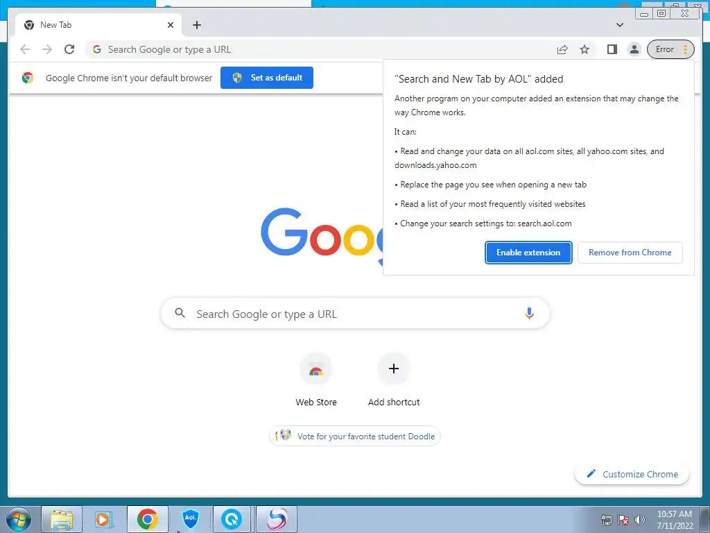Open Customize Chrome button

(x=632, y=474)
